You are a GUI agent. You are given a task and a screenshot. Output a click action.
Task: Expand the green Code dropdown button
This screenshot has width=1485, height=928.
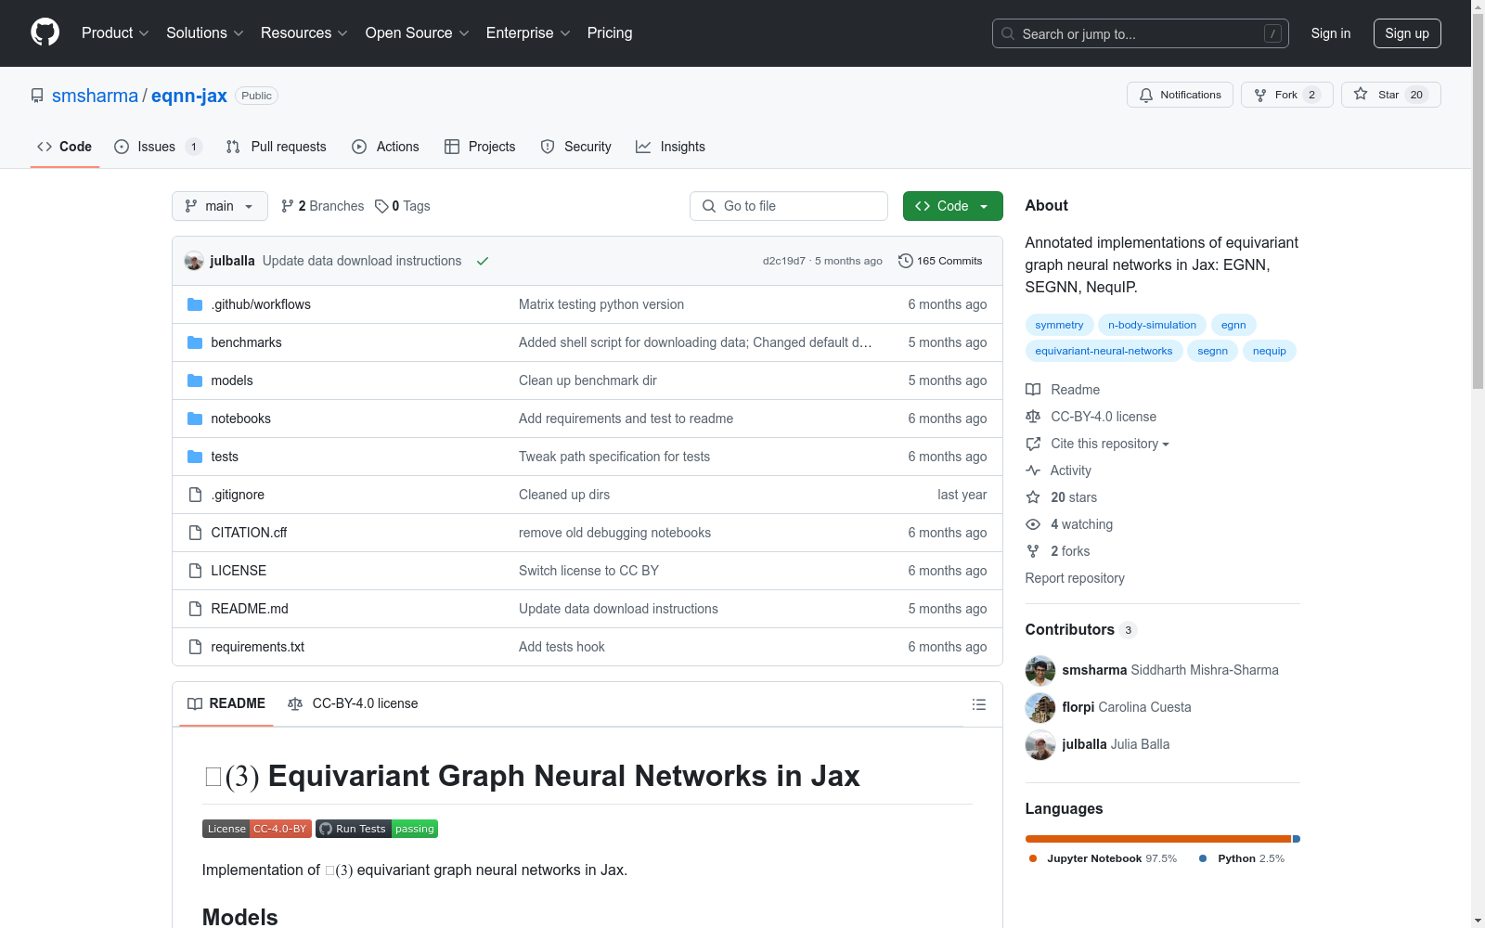click(952, 206)
